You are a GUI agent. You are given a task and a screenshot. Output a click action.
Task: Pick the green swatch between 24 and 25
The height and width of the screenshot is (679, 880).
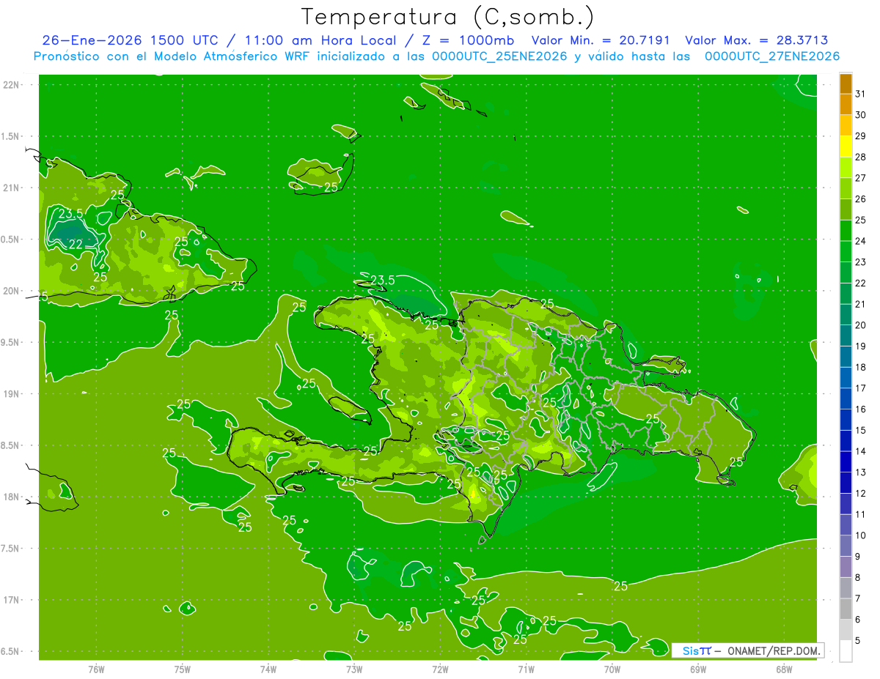coord(846,230)
